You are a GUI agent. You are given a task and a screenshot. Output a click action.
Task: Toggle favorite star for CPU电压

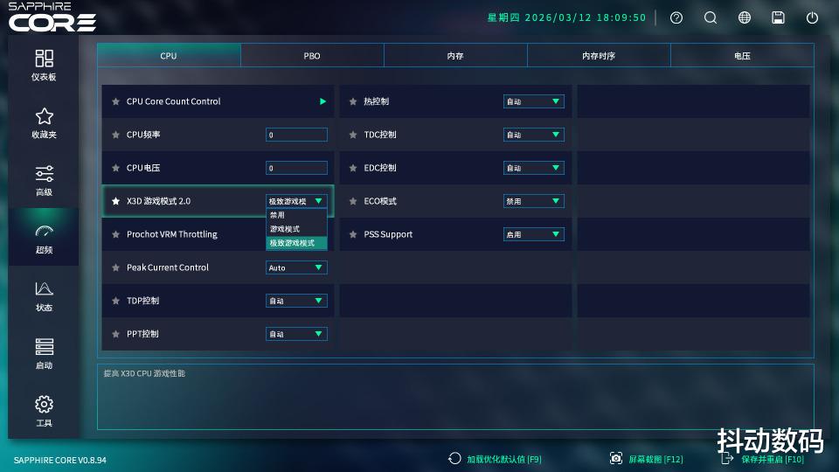coord(115,168)
